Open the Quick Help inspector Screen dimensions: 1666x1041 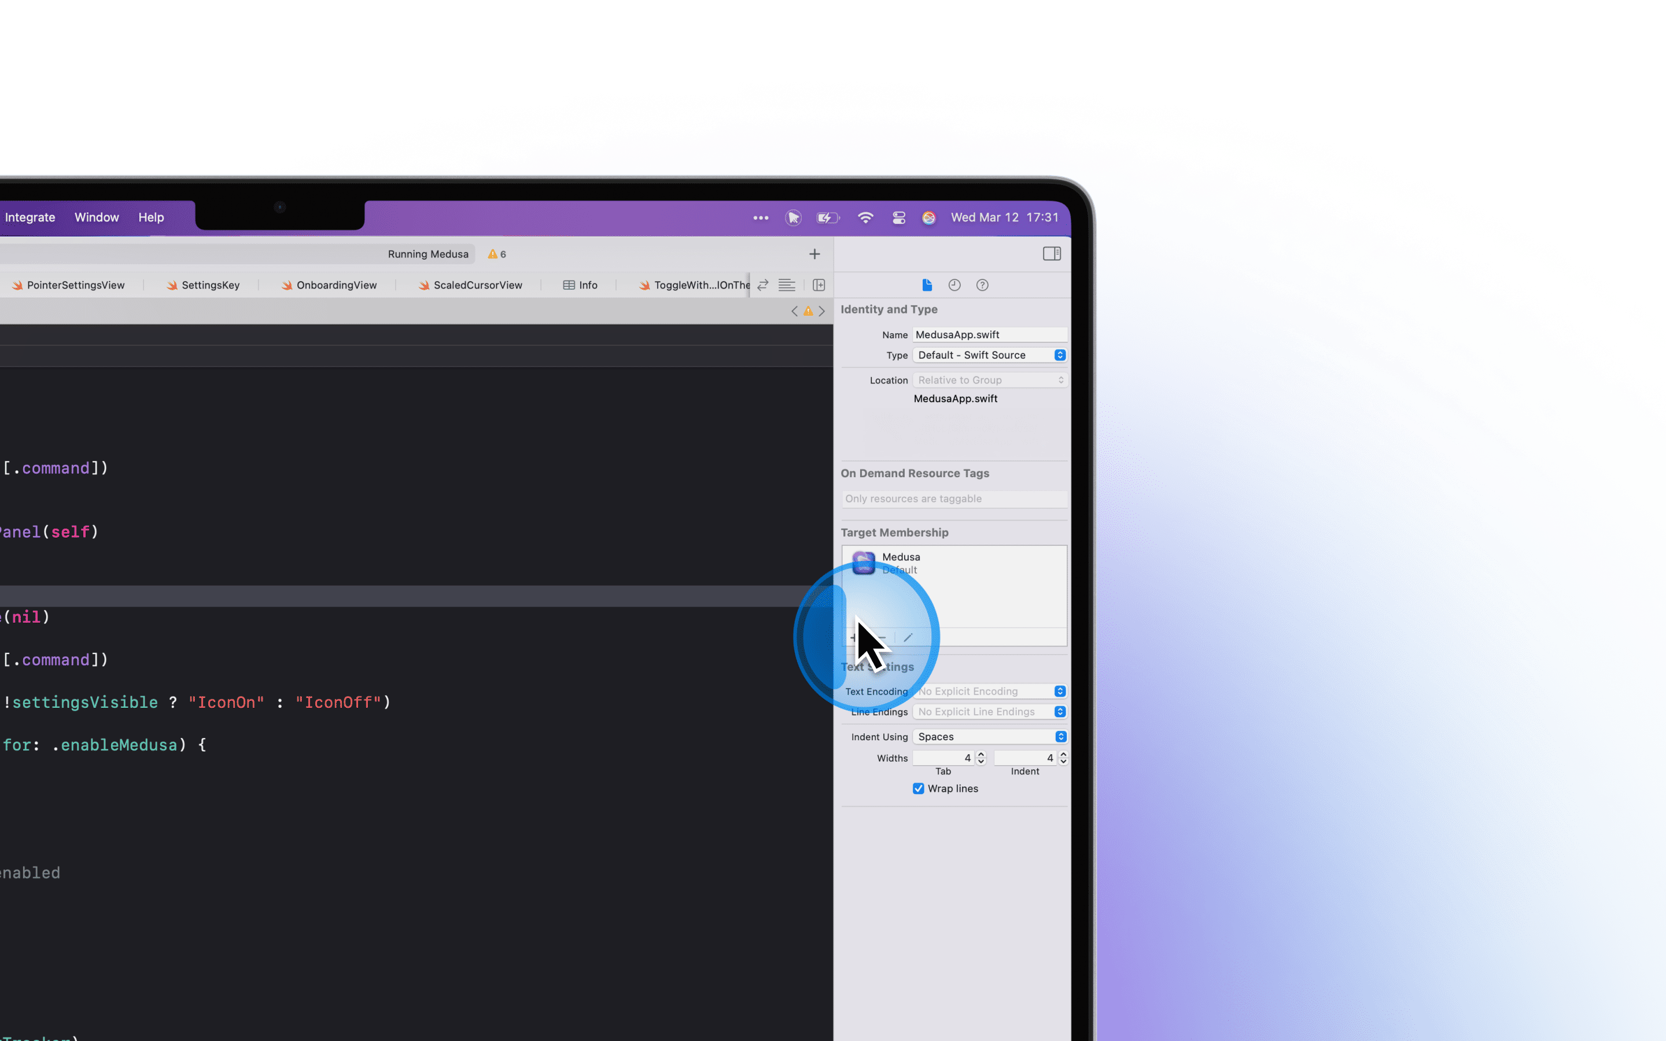[982, 285]
